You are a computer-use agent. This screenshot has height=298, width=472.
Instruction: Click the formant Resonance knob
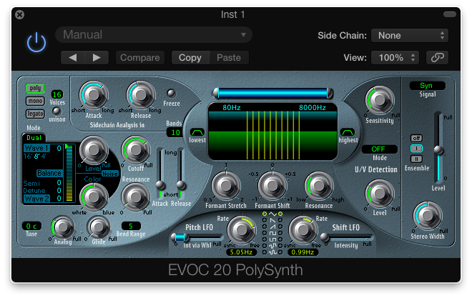coord(319,186)
